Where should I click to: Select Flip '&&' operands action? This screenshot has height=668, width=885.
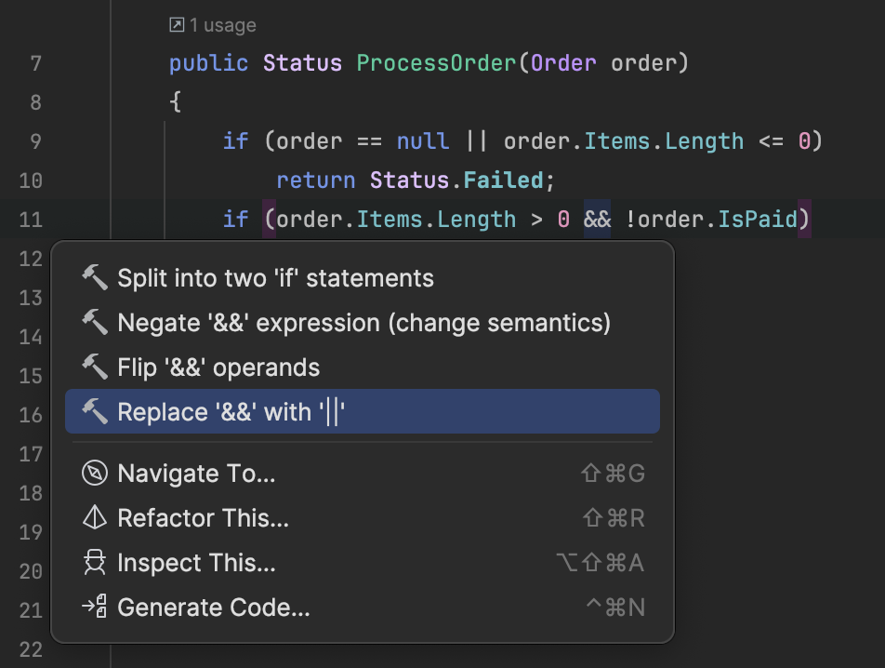tap(218, 367)
